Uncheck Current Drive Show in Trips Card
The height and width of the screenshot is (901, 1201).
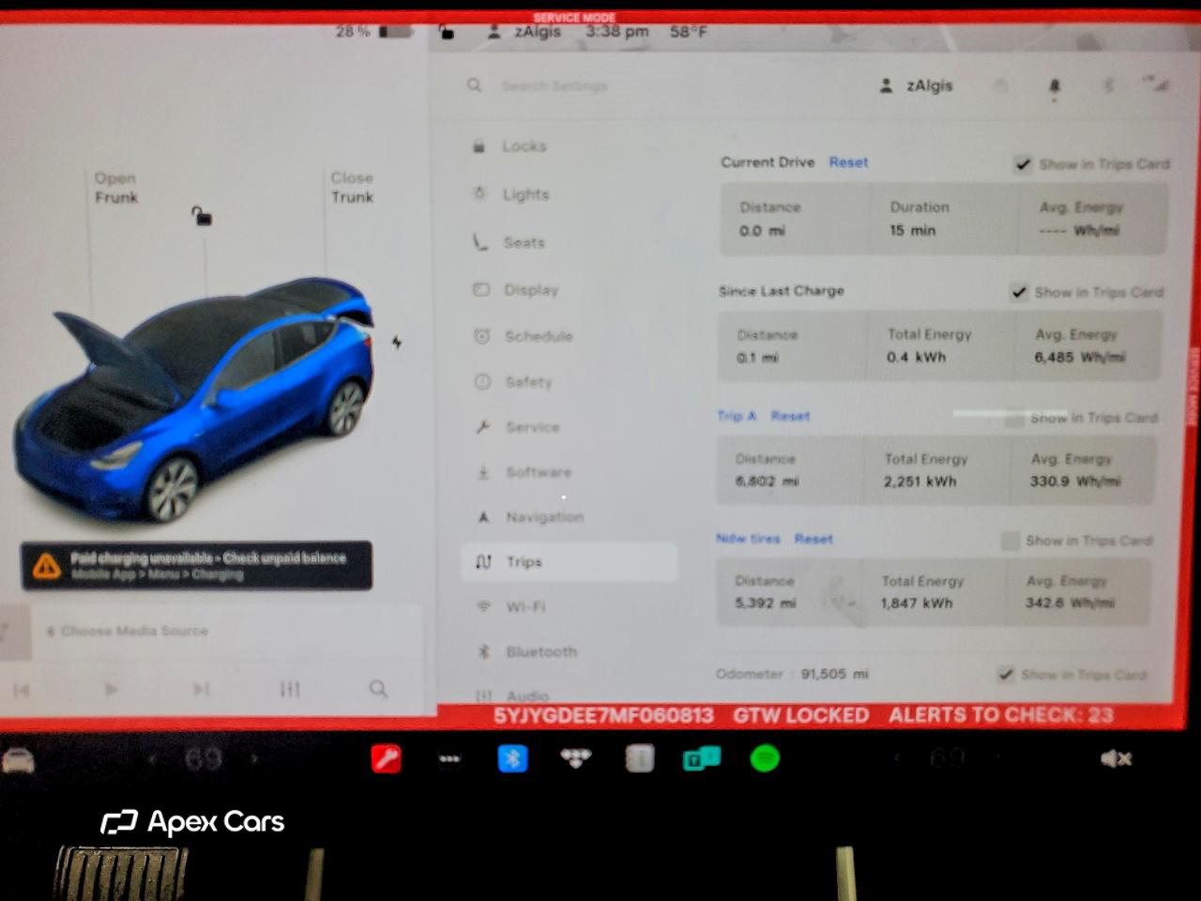(x=1023, y=164)
